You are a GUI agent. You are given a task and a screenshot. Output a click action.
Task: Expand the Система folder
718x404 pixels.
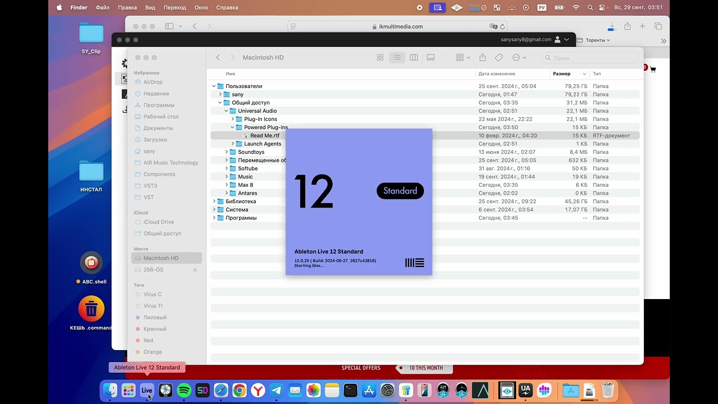pos(214,209)
